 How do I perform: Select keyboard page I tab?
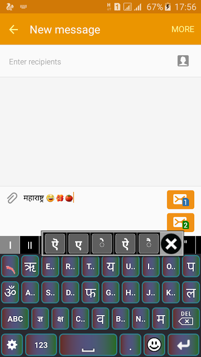pos(10,245)
